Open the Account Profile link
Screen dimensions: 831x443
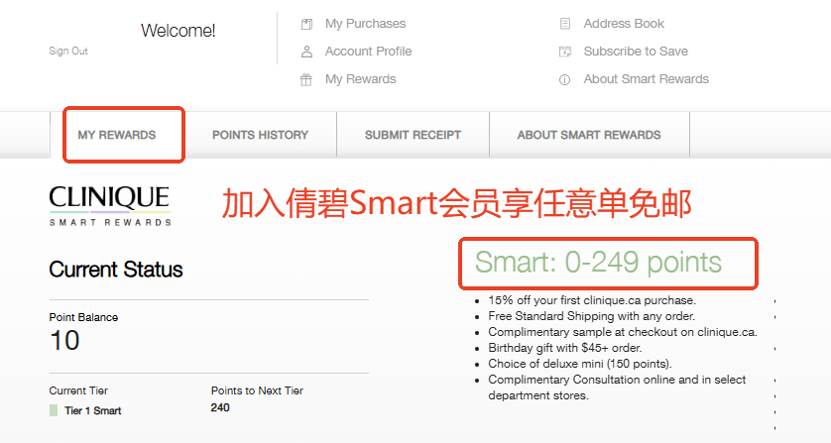(x=368, y=52)
